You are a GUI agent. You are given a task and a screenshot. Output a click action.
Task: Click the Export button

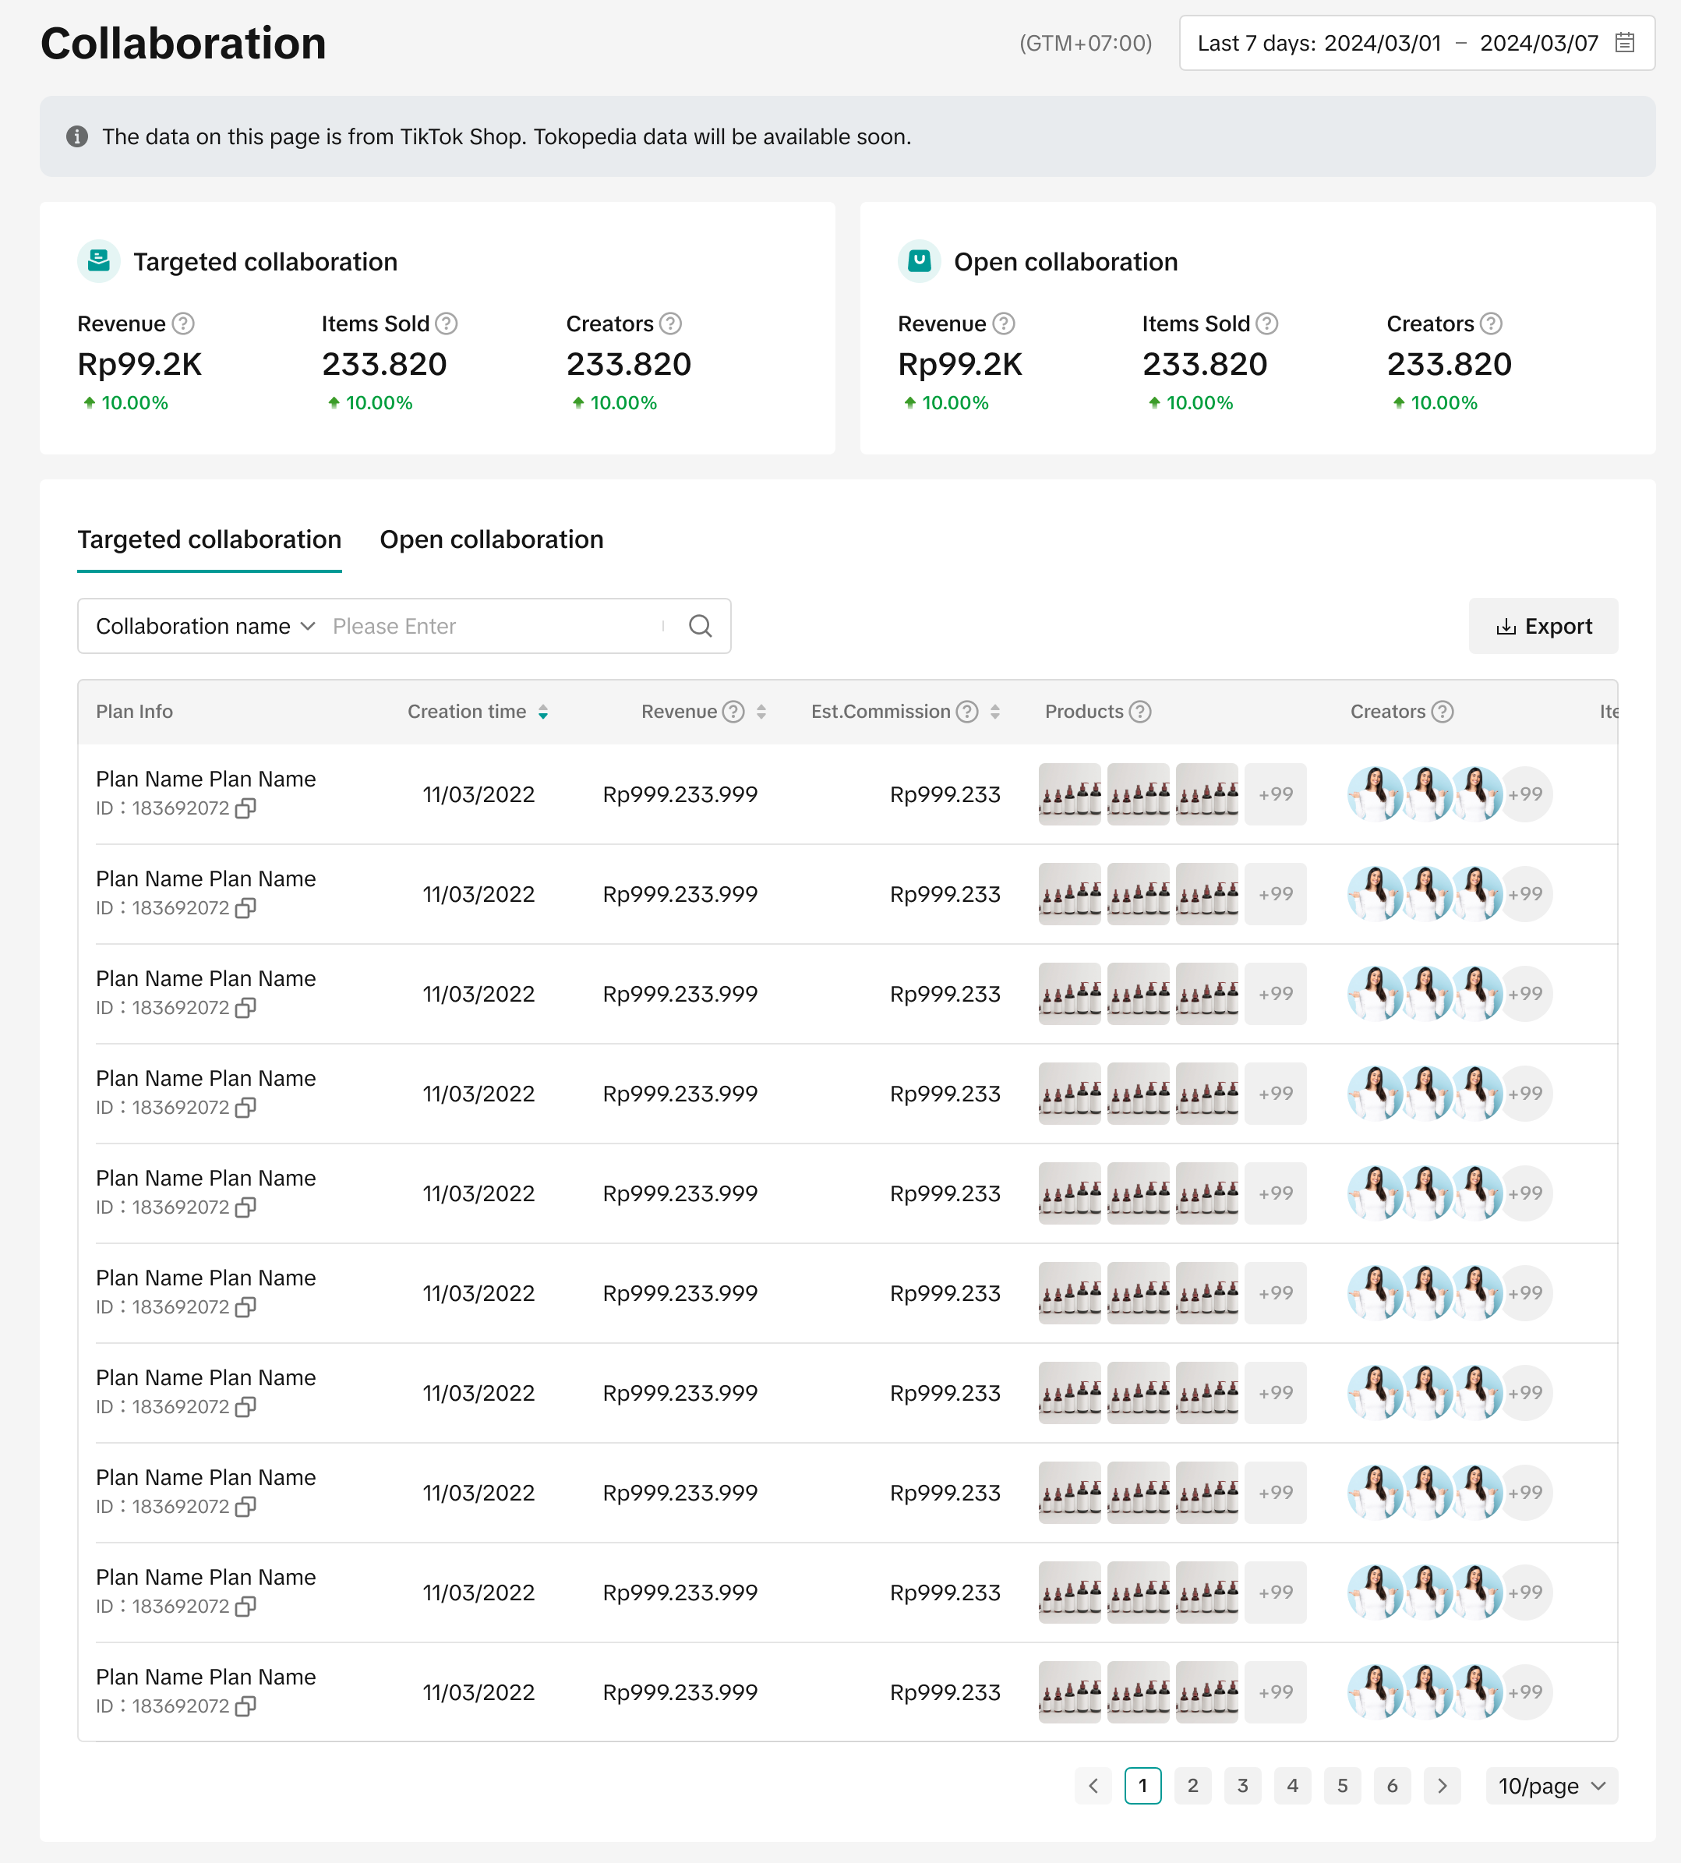click(x=1542, y=626)
